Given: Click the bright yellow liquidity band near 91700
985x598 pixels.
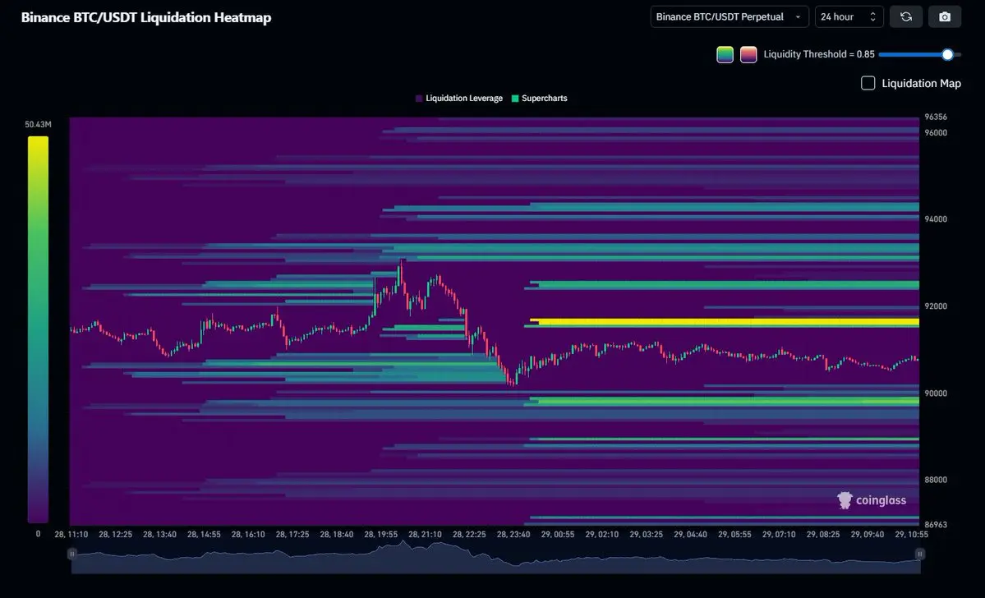Looking at the screenshot, I should 723,322.
